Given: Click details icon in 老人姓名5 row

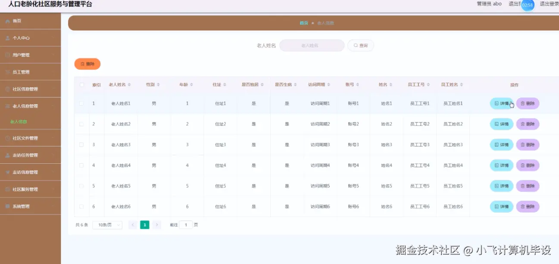Looking at the screenshot, I should (497, 186).
